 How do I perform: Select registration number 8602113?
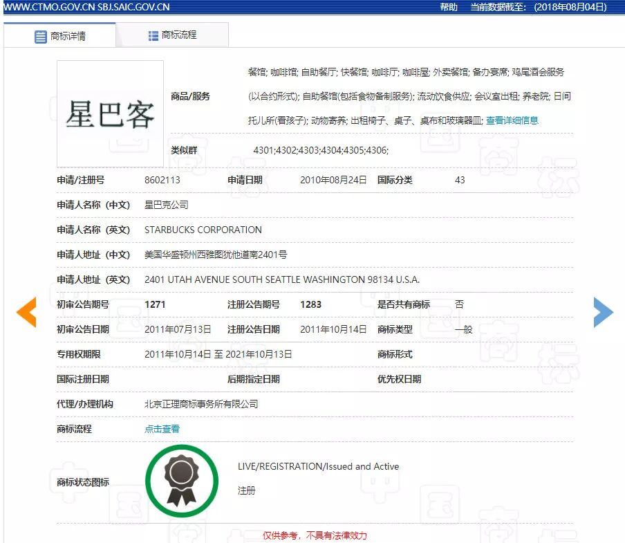pyautogui.click(x=162, y=180)
